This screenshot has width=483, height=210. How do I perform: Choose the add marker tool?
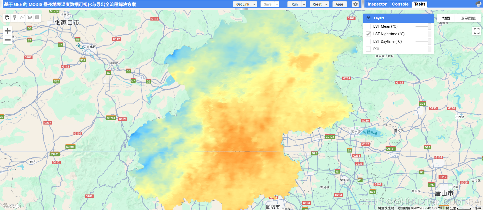(15, 17)
